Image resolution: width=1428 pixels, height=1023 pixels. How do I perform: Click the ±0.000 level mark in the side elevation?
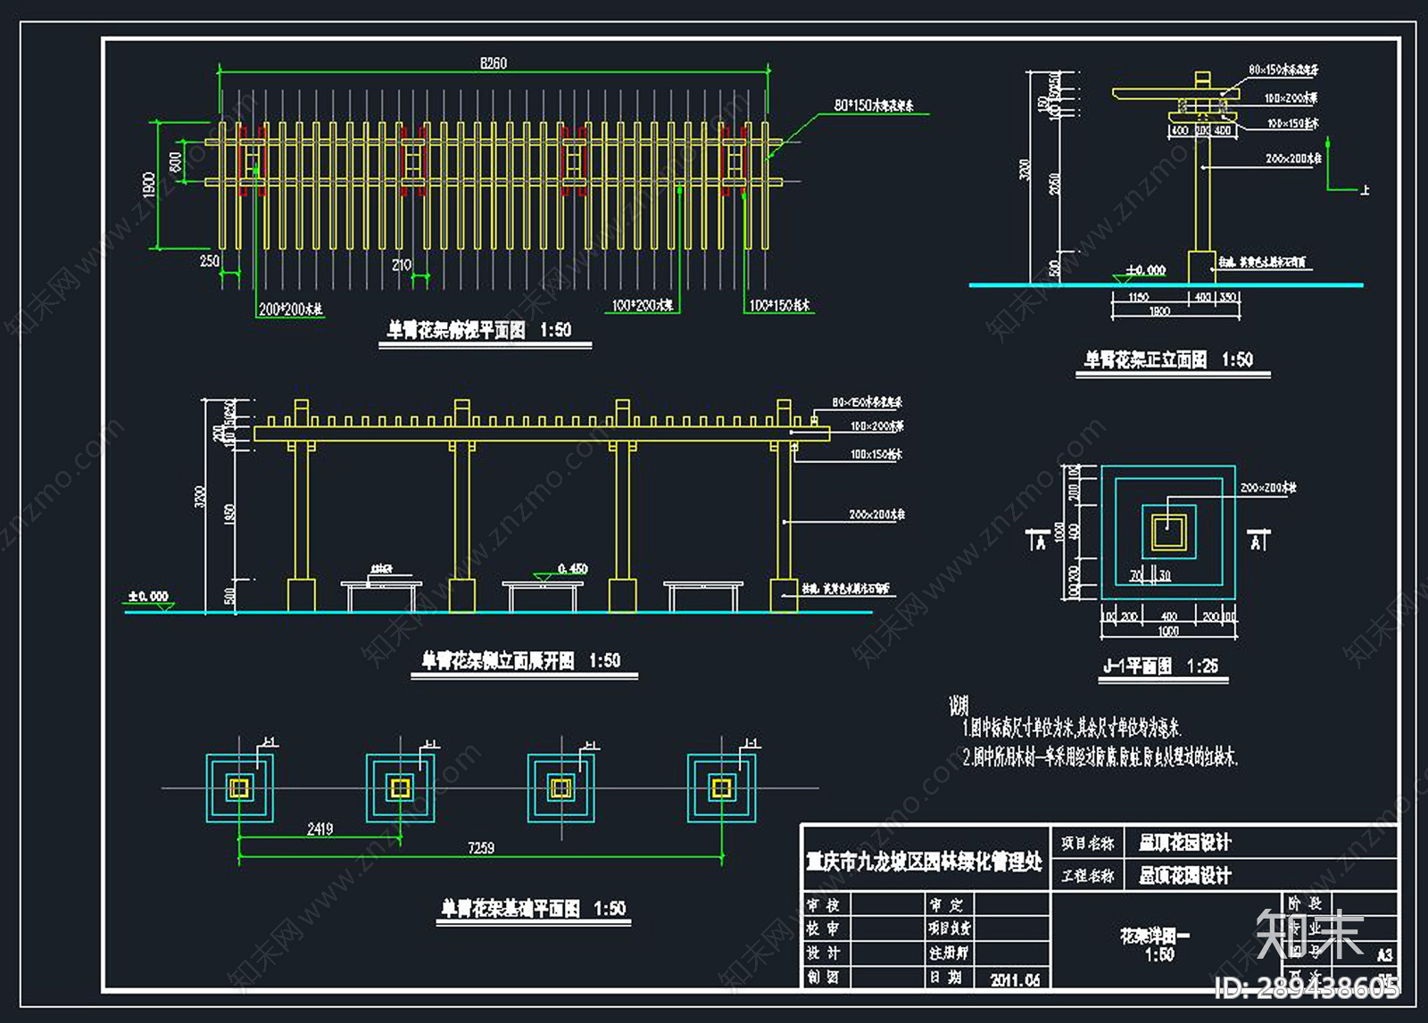(148, 596)
